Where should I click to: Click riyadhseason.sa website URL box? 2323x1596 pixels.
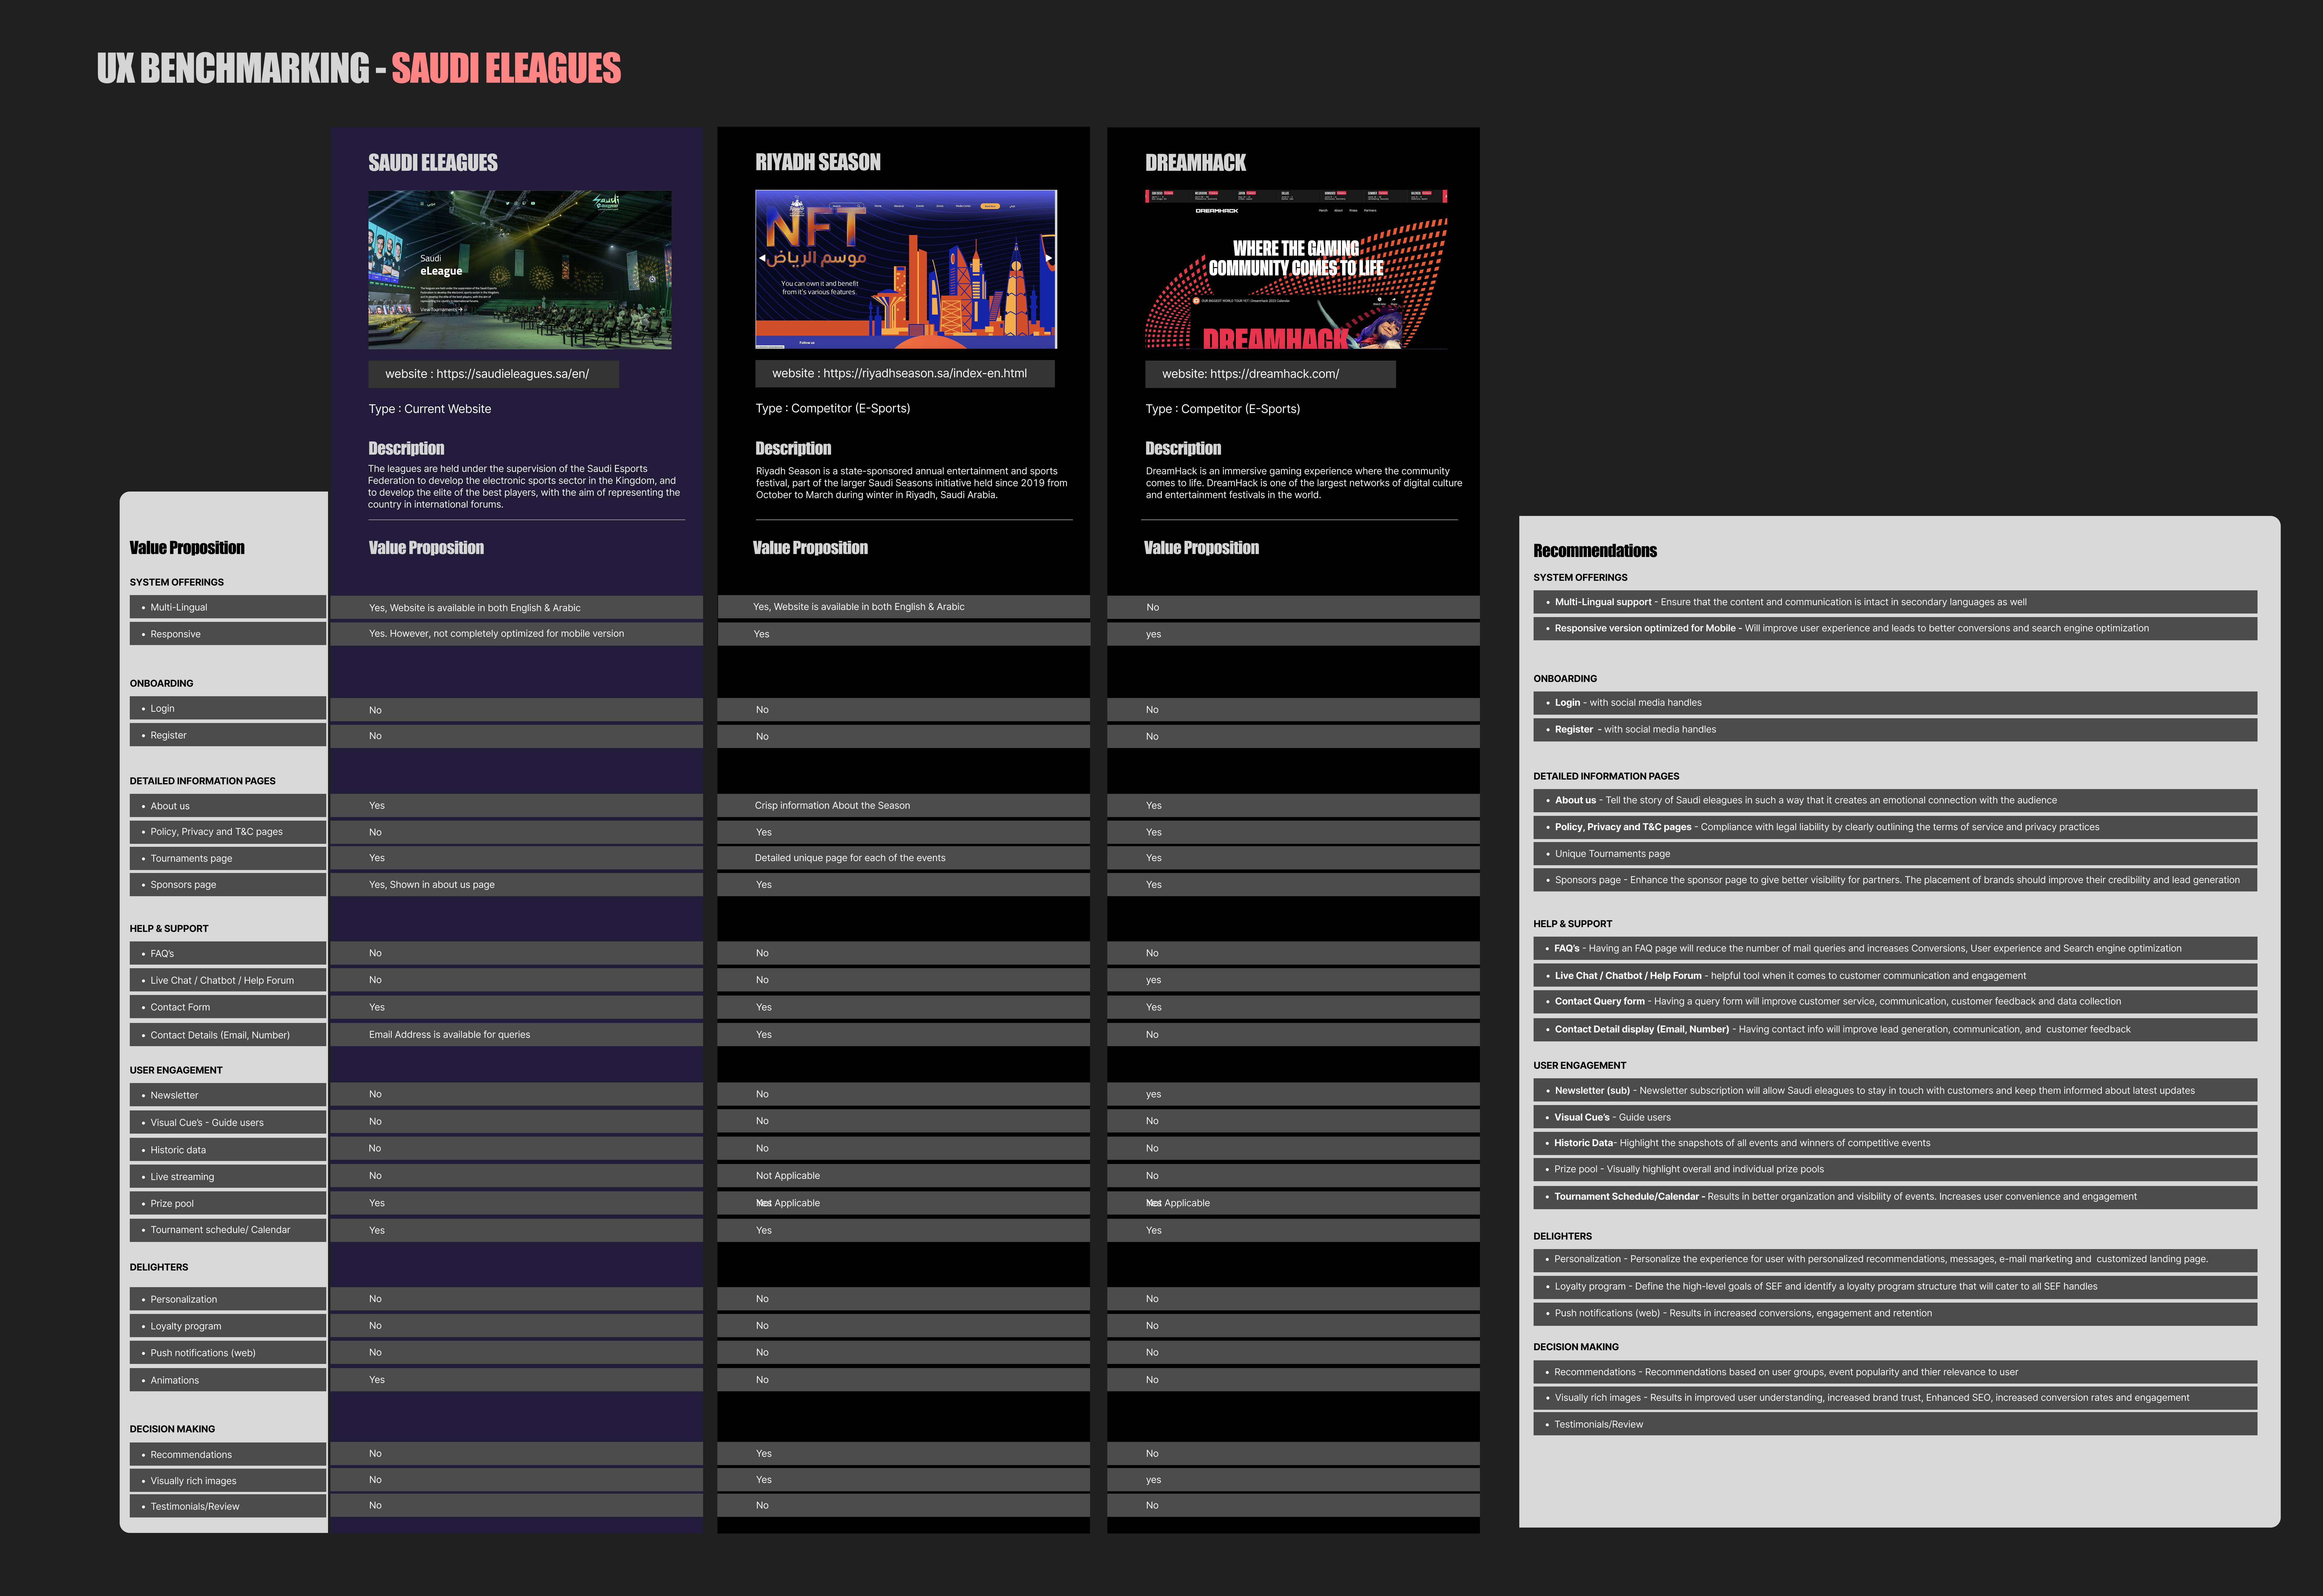904,373
